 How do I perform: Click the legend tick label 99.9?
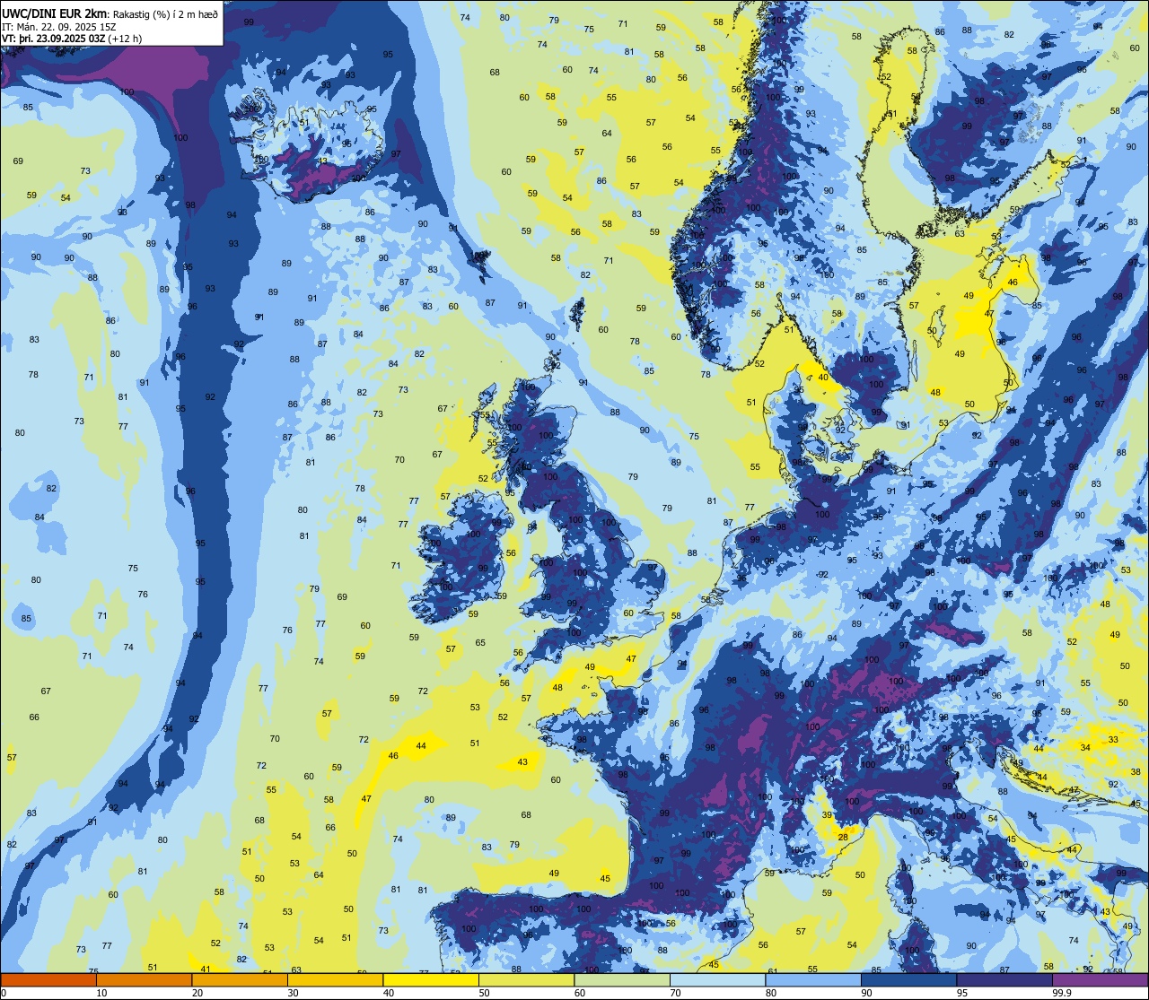(x=1062, y=993)
